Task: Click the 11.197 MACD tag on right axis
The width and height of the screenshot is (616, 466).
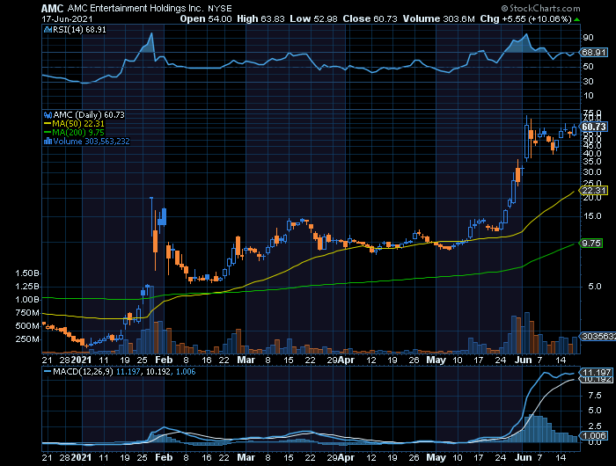Action: click(x=597, y=372)
